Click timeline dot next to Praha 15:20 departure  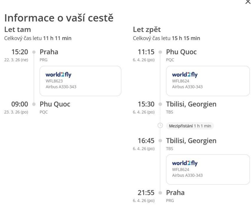pos(34,52)
